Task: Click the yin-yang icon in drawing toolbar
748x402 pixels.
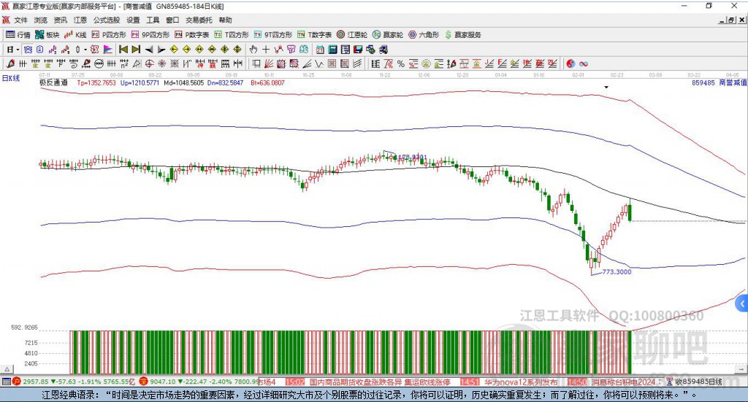Action: [x=570, y=63]
